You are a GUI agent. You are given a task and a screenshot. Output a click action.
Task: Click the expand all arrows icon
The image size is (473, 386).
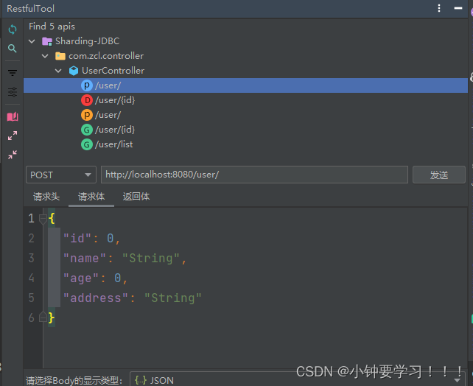13,136
